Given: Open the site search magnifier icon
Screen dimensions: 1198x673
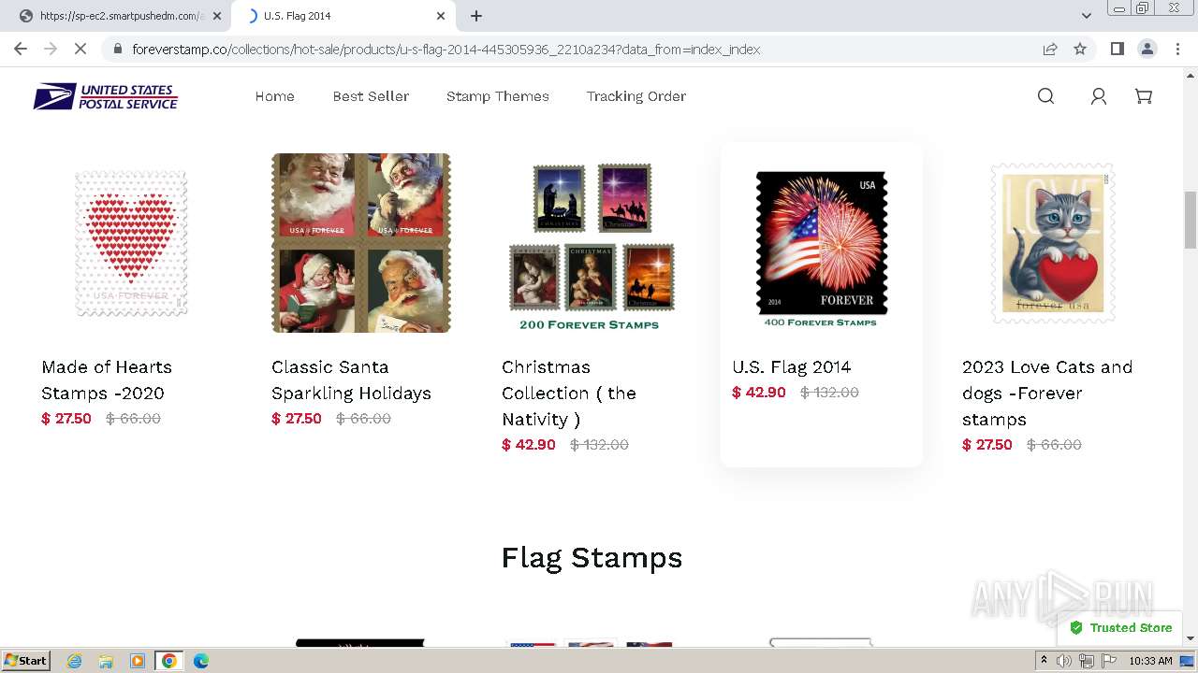Looking at the screenshot, I should click(1045, 96).
